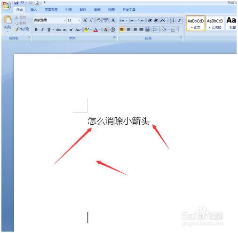Open the font name dropdown
238x233 pixels.
click(x=64, y=20)
